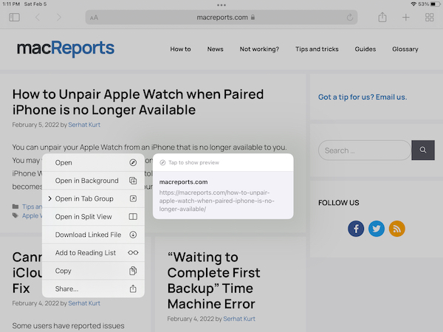Choose Open in Tab Group
The image size is (443, 332).
coord(93,198)
